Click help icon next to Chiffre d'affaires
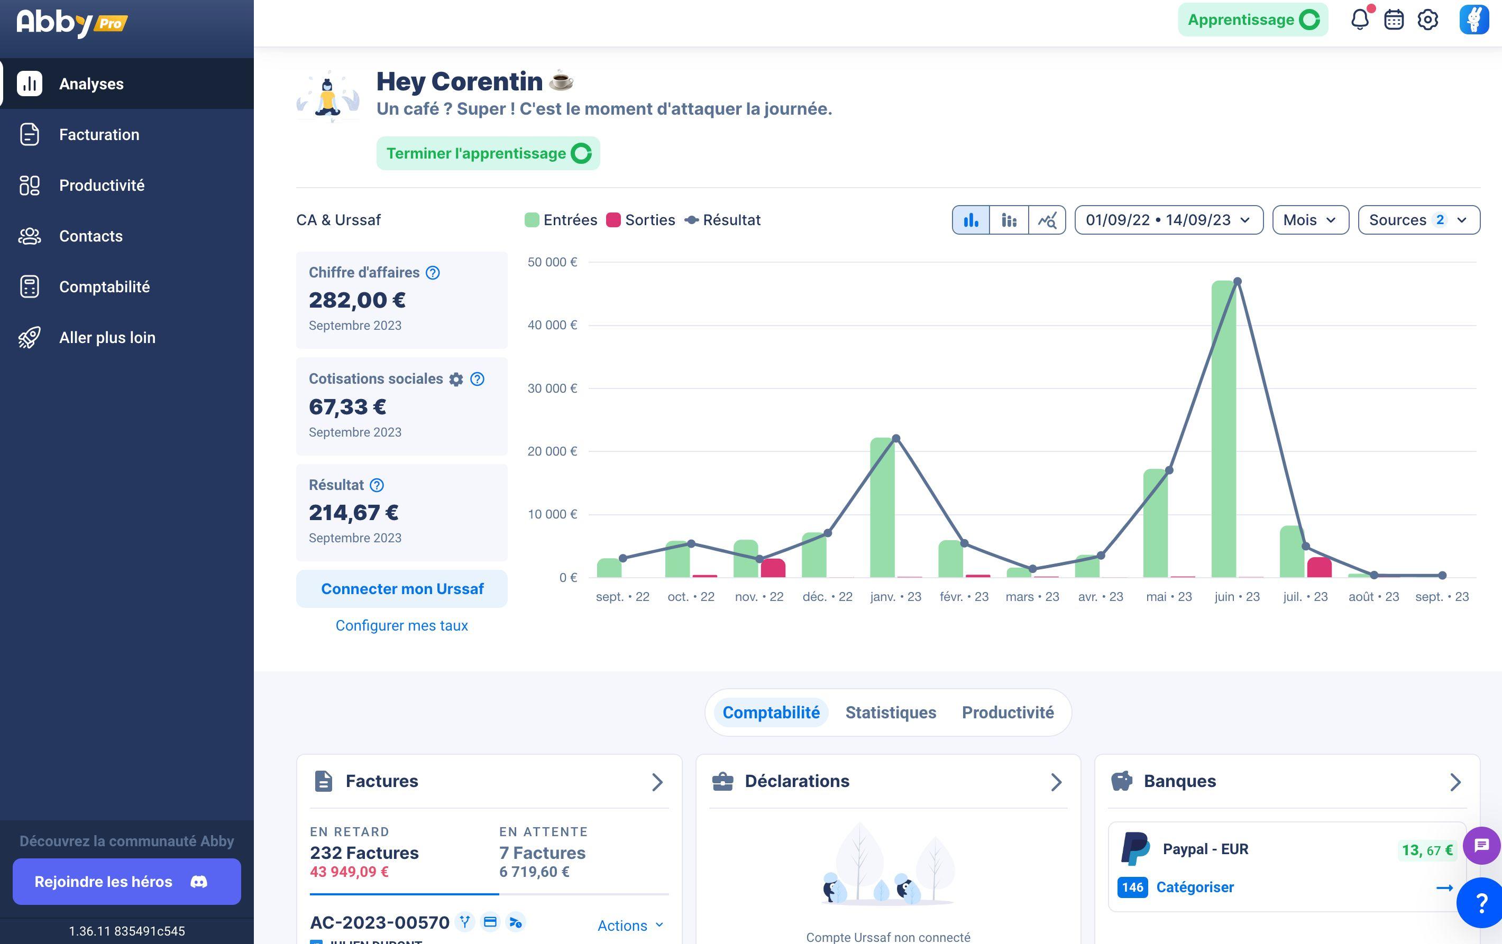The image size is (1502, 944). pyautogui.click(x=432, y=273)
